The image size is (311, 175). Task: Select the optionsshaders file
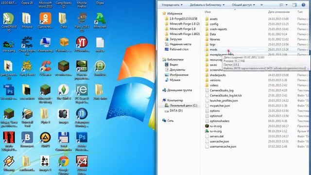(x=220, y=121)
